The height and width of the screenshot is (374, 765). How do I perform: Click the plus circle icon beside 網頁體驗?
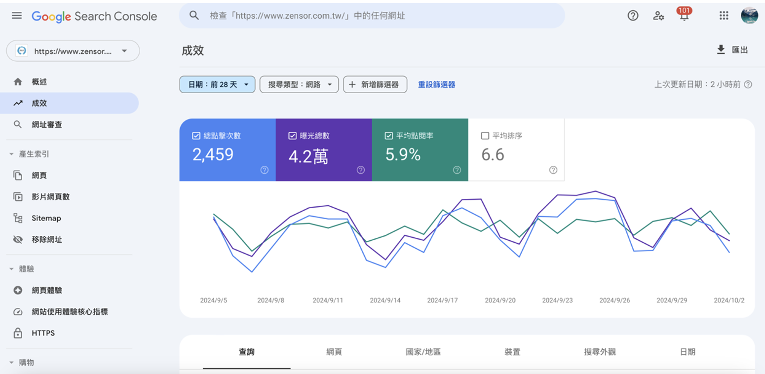click(18, 291)
